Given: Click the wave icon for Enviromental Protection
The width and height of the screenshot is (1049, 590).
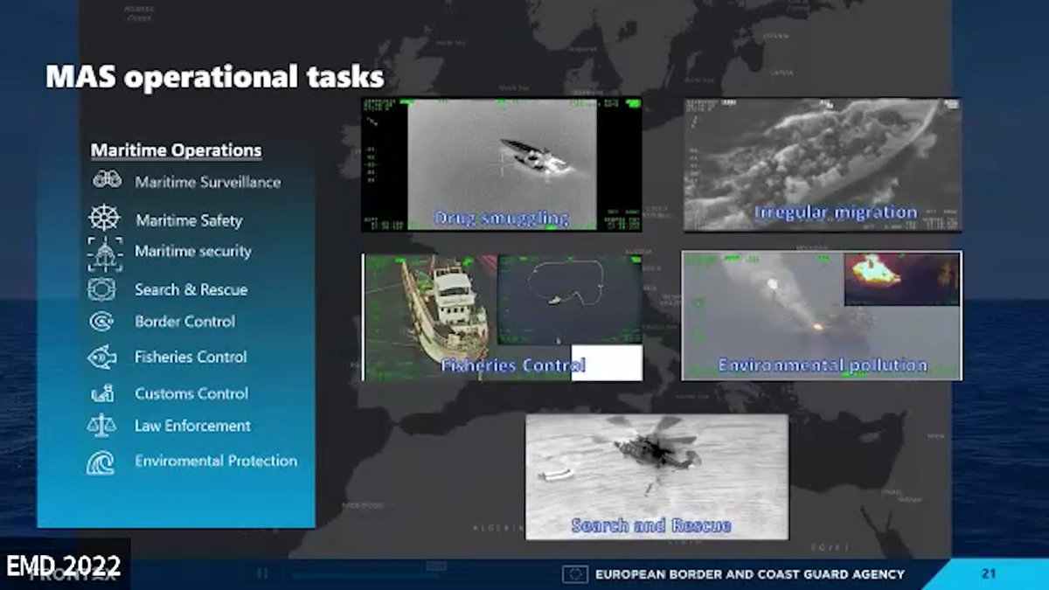Looking at the screenshot, I should [101, 462].
